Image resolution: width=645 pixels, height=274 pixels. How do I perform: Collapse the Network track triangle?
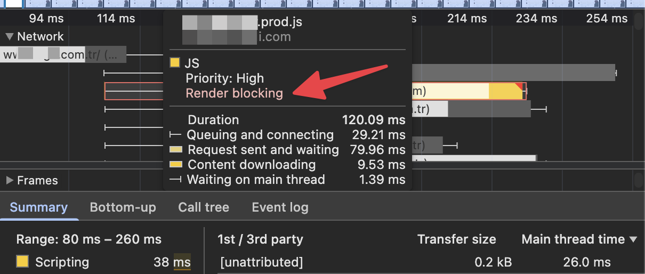point(9,37)
